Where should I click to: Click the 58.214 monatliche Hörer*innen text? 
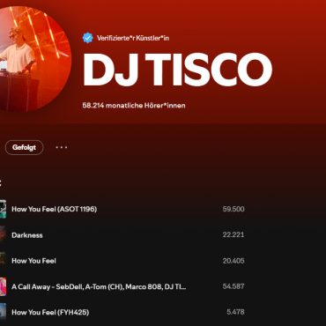pos(134,106)
